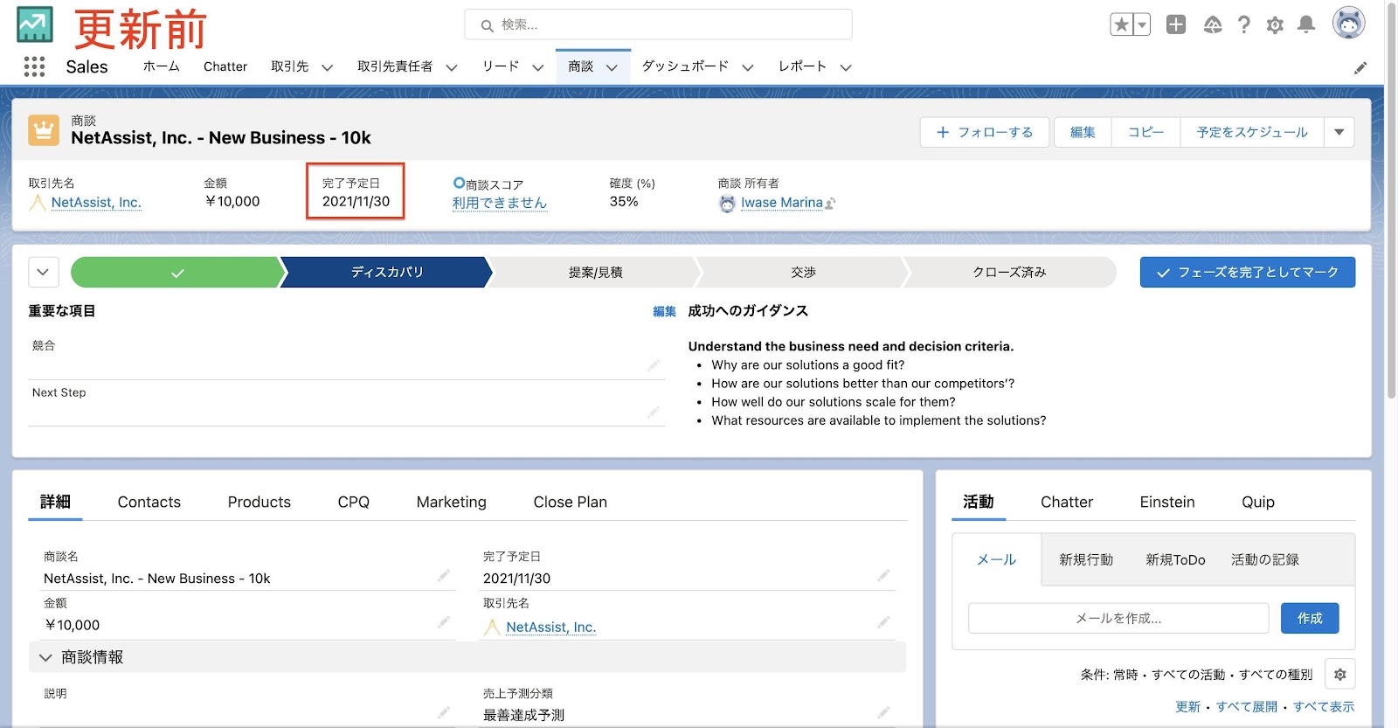
Task: Expand the リード nav dropdown chevron
Action: tap(537, 67)
